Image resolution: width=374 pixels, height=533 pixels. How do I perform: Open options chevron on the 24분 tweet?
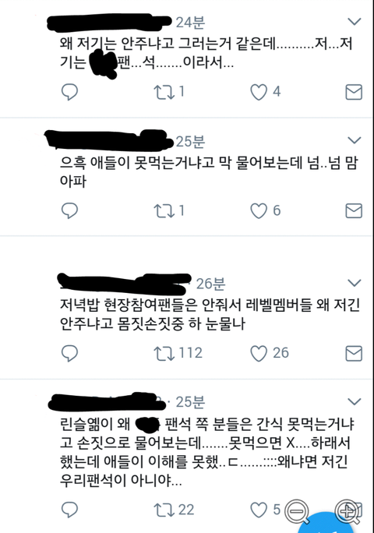[x=355, y=22]
